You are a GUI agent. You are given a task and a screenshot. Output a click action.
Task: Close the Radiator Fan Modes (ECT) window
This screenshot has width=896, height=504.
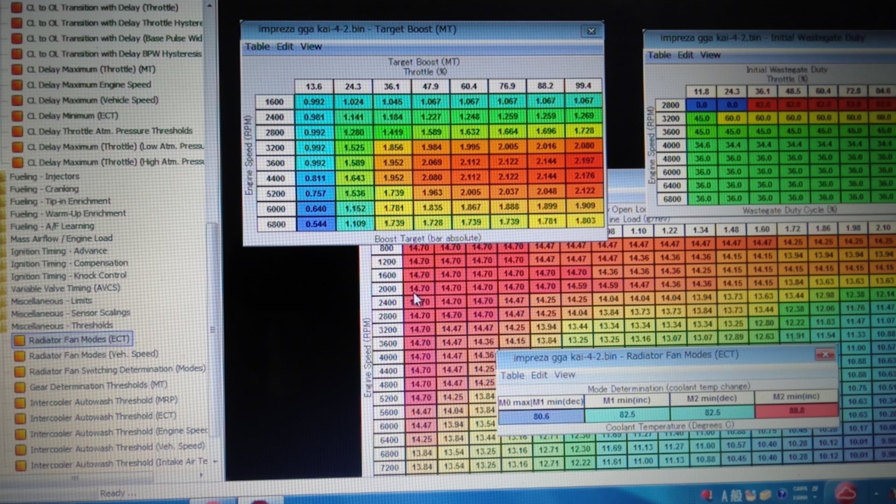(825, 355)
